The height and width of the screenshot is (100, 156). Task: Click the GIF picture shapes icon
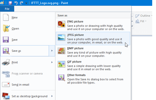(x=61, y=64)
